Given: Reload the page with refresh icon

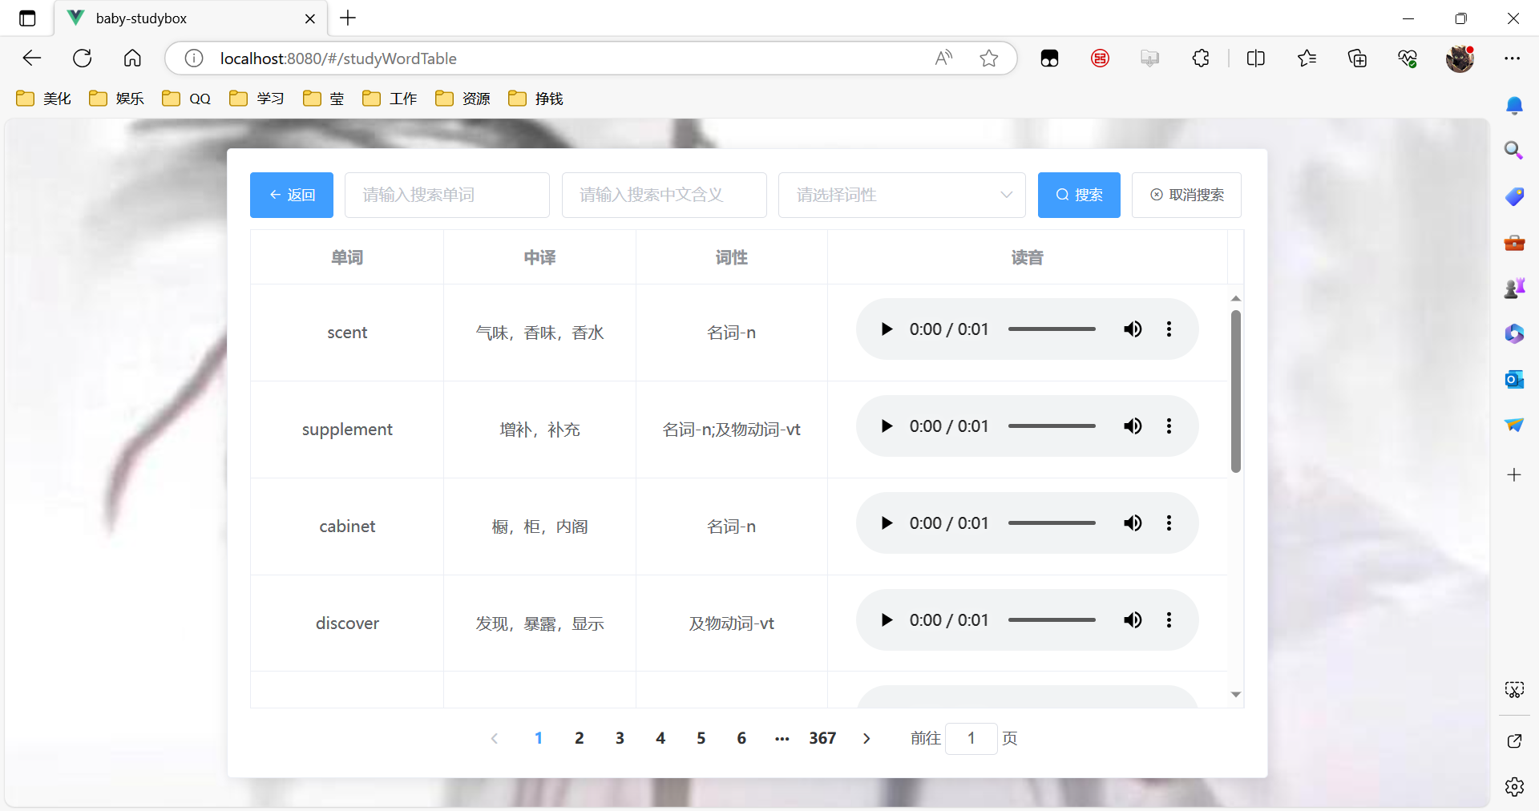Looking at the screenshot, I should [x=83, y=58].
